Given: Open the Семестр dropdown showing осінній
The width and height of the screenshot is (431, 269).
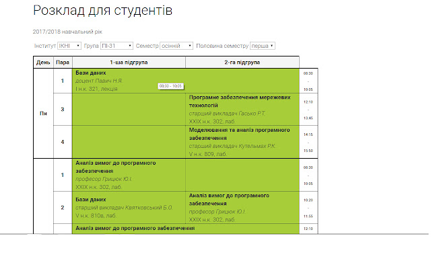Looking at the screenshot, I should [x=176, y=46].
